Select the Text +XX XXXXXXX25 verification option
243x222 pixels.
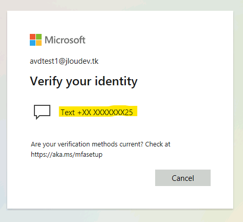[x=97, y=113]
